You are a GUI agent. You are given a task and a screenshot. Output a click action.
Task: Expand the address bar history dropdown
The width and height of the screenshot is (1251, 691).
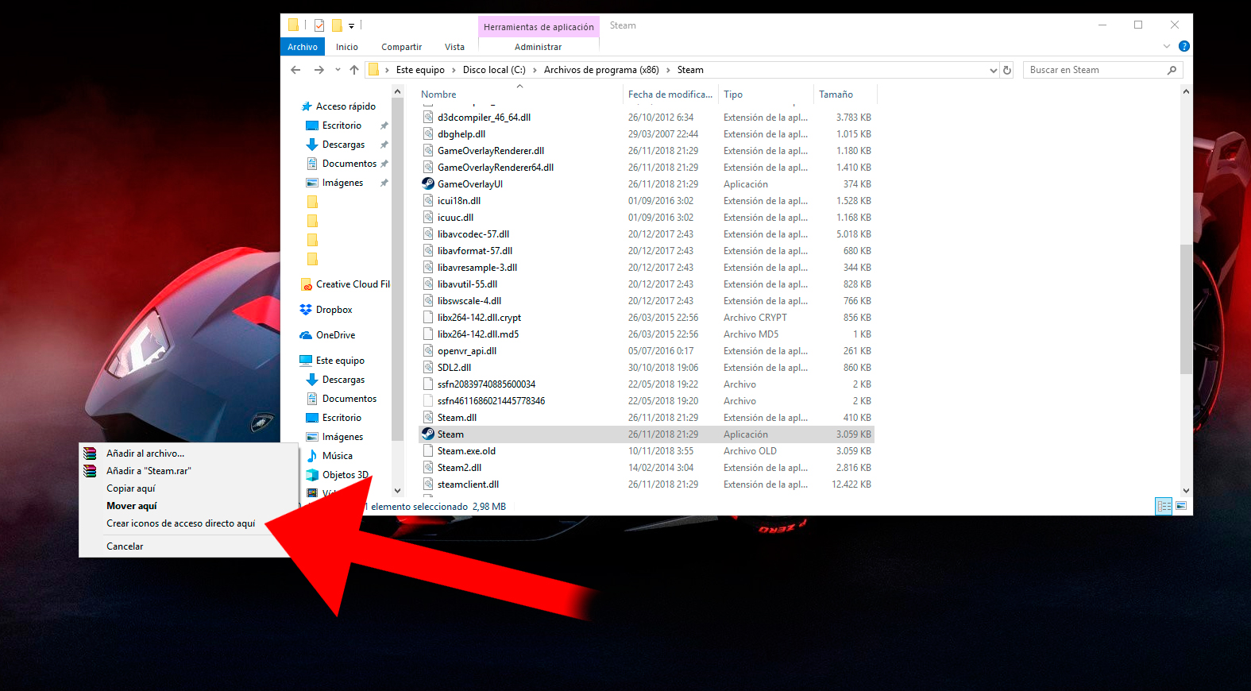[993, 70]
